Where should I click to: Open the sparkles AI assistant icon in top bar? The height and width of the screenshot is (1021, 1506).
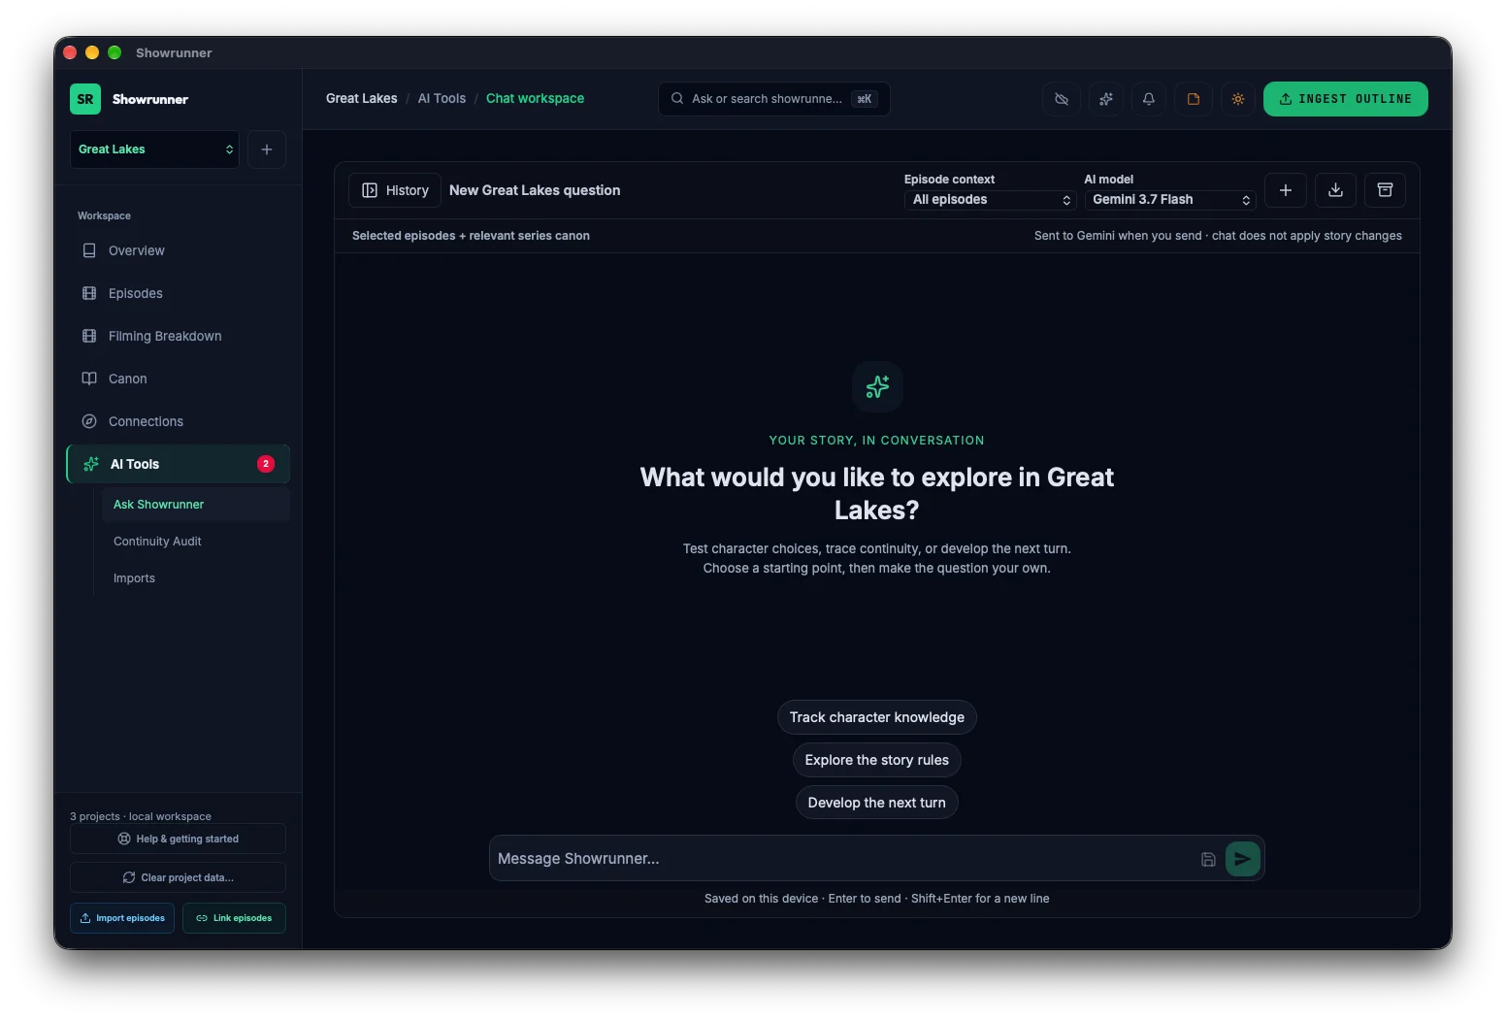(x=1106, y=99)
